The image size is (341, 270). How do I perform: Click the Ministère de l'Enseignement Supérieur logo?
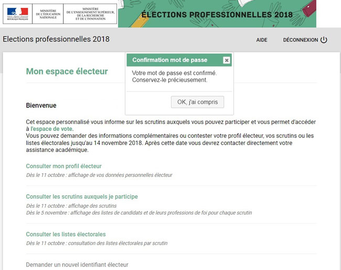pyautogui.click(x=90, y=14)
